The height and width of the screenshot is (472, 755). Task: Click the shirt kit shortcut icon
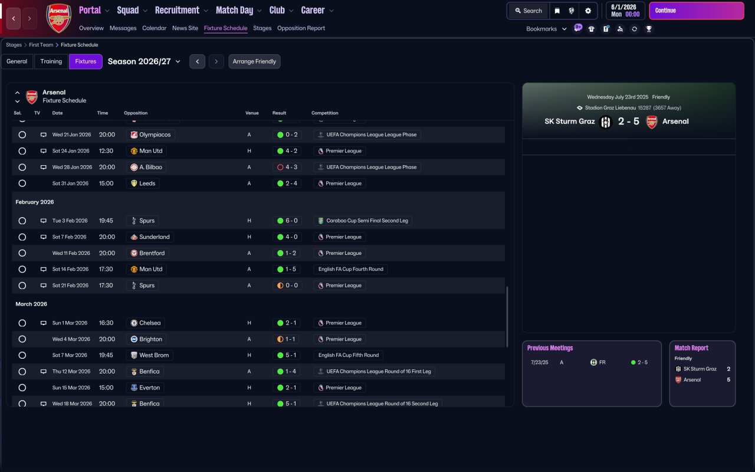[592, 29]
